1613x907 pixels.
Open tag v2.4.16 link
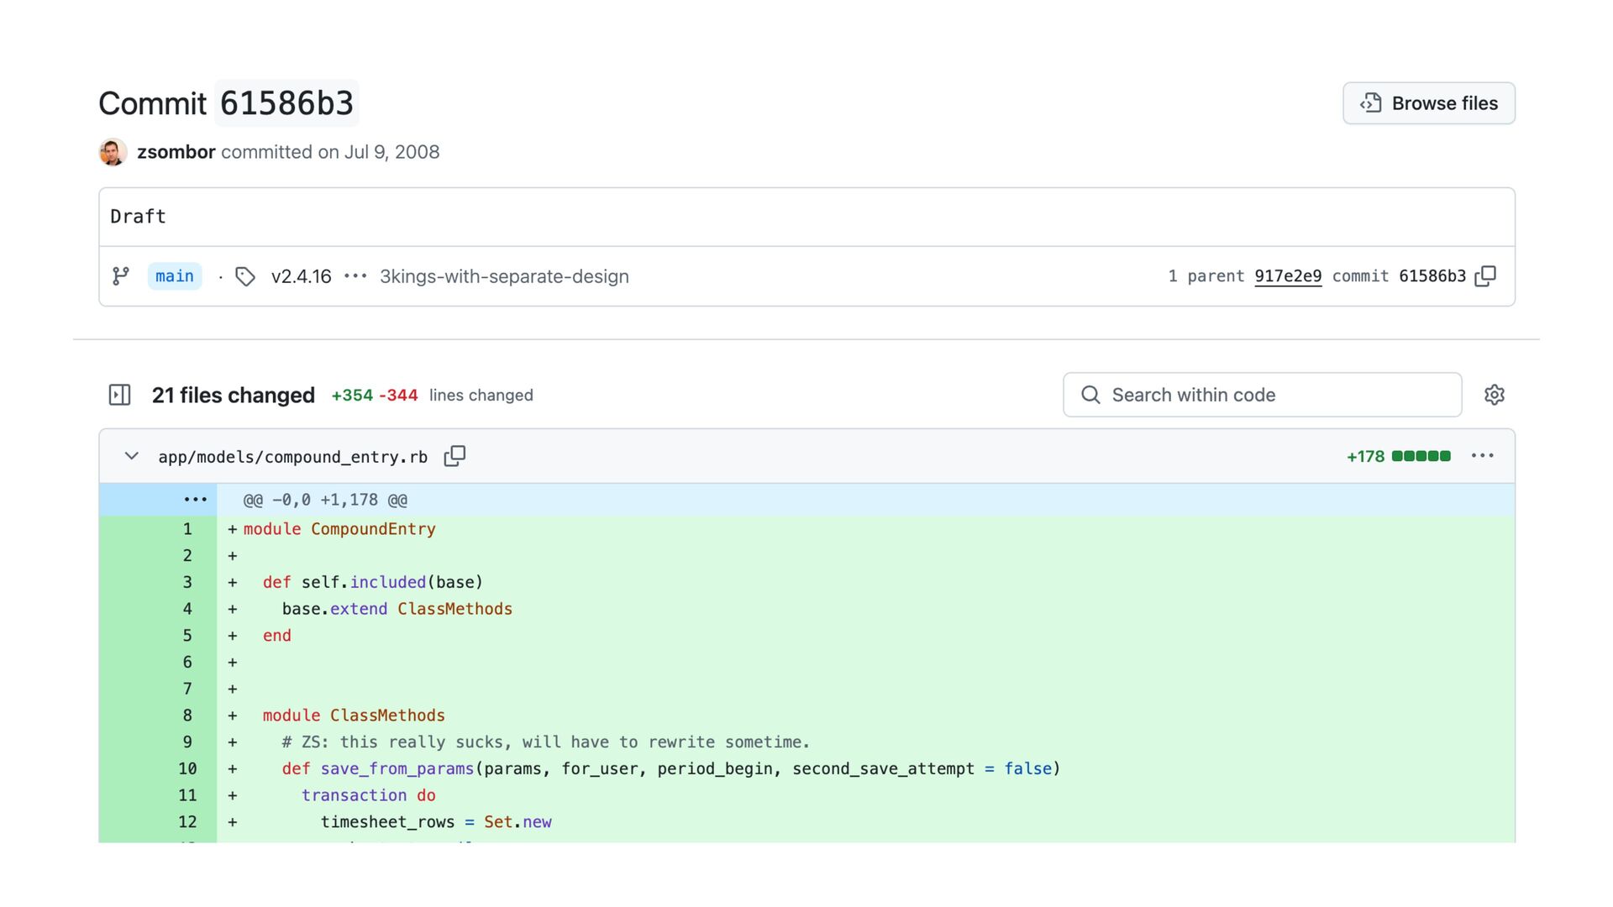click(x=301, y=276)
